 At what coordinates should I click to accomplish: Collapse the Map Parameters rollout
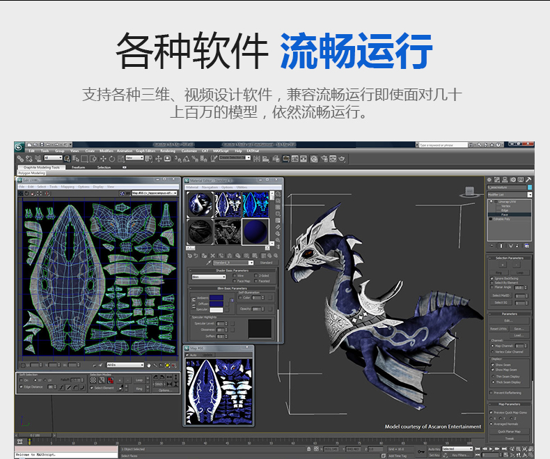coord(510,404)
